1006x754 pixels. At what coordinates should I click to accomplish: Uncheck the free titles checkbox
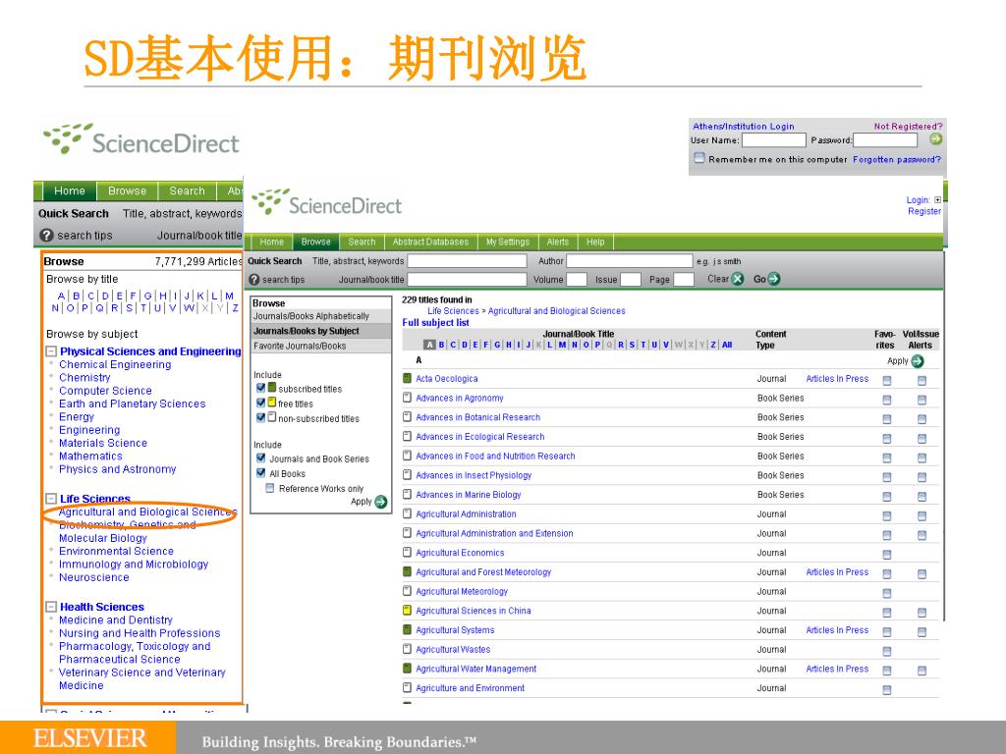pos(260,403)
